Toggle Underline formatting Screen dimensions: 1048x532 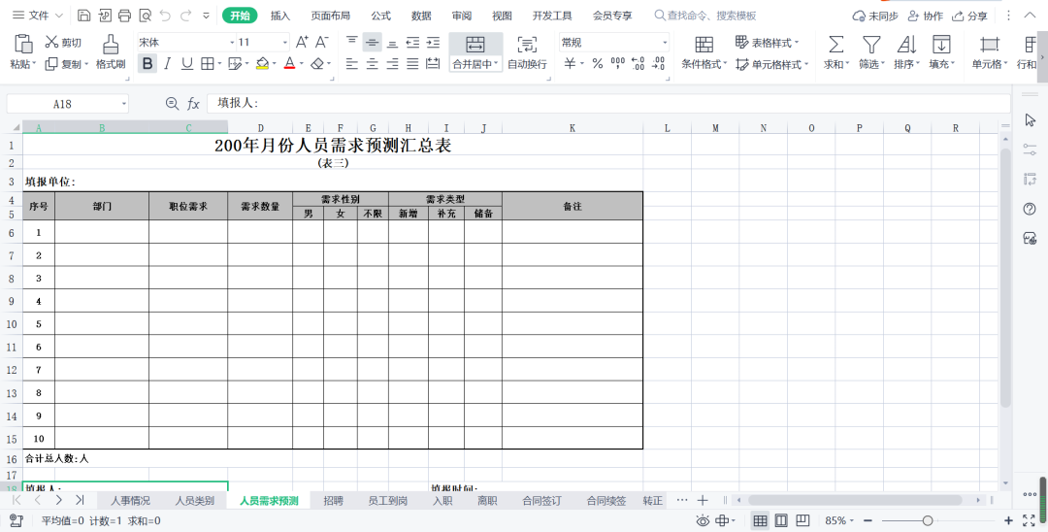[x=187, y=63]
